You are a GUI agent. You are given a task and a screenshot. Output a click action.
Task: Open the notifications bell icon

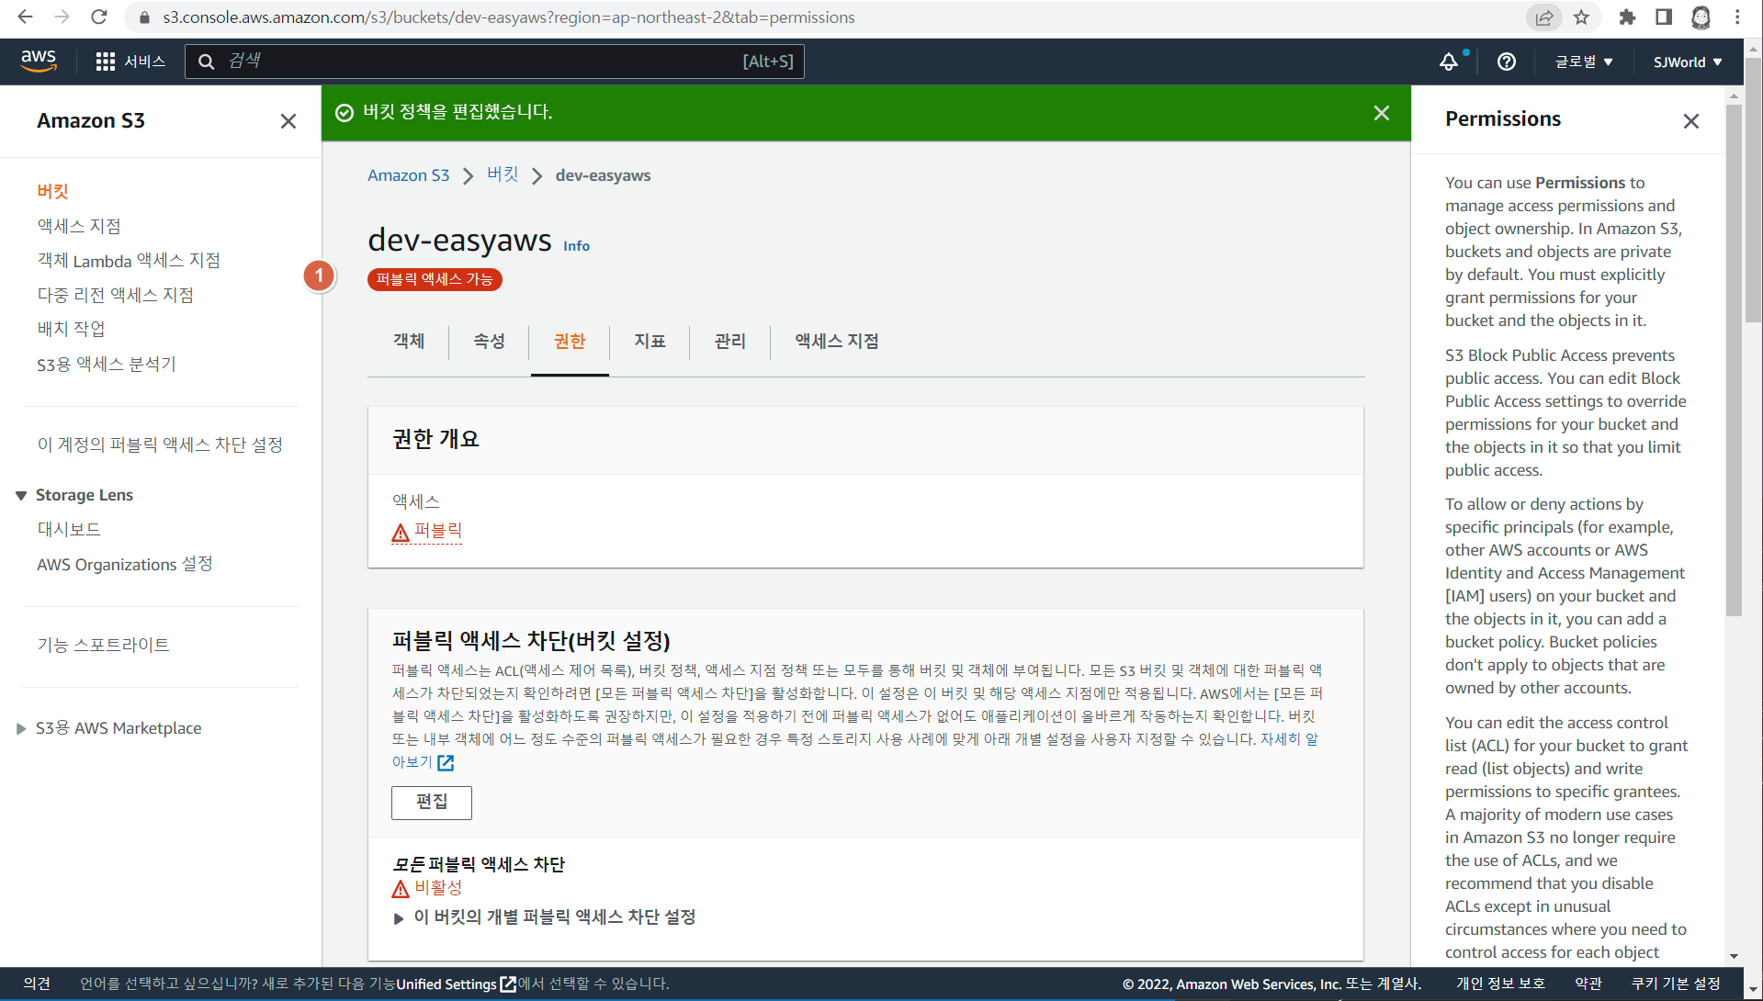(x=1449, y=62)
